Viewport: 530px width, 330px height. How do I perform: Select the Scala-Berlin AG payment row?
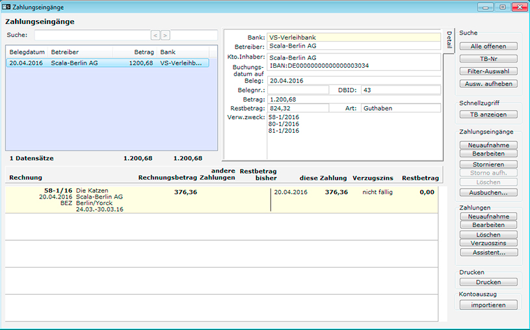click(107, 63)
